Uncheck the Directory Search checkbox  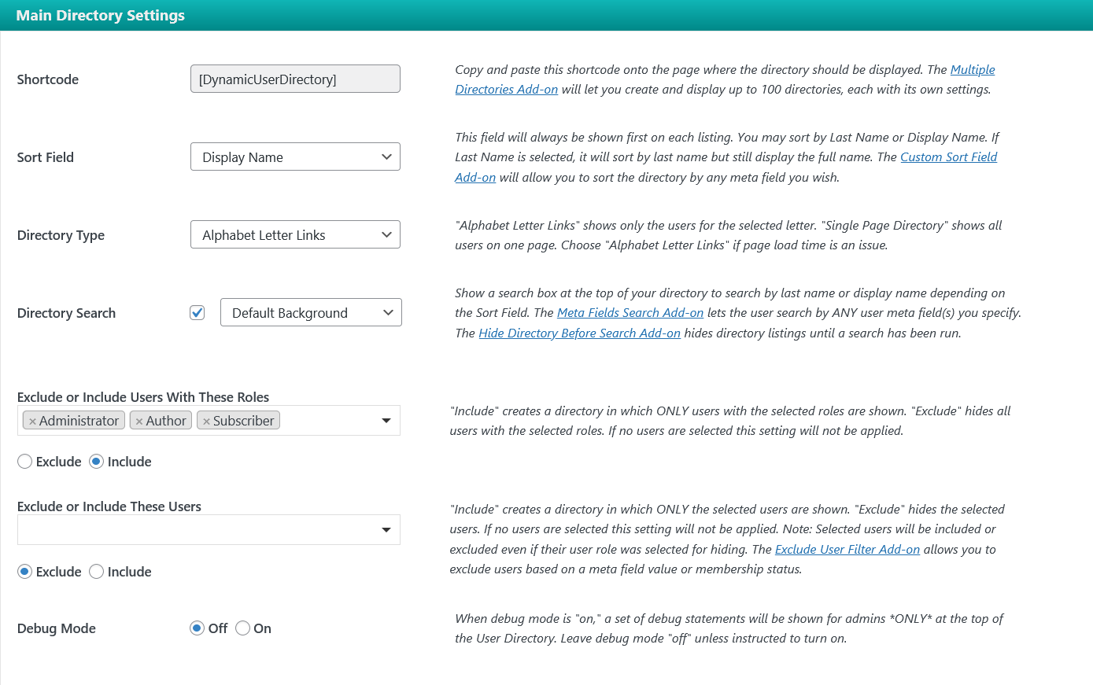(x=198, y=313)
